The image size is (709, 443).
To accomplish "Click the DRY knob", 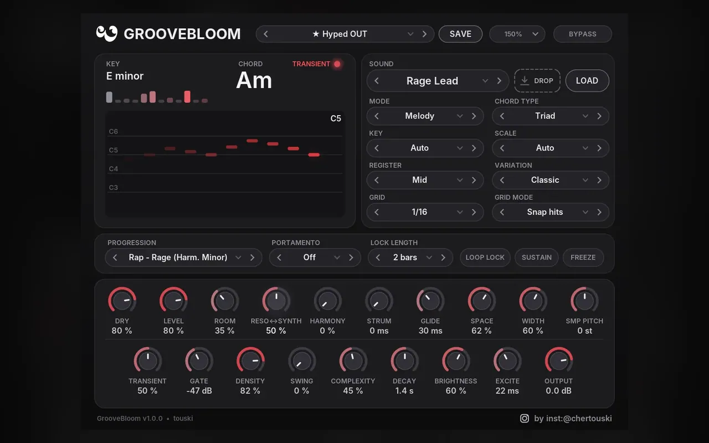I will pyautogui.click(x=122, y=301).
